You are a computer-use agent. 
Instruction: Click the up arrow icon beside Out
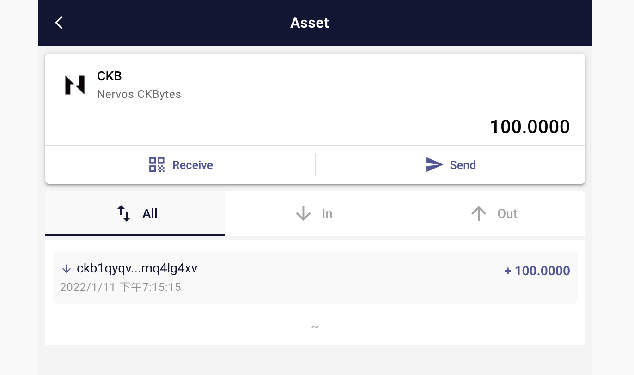[x=479, y=213]
